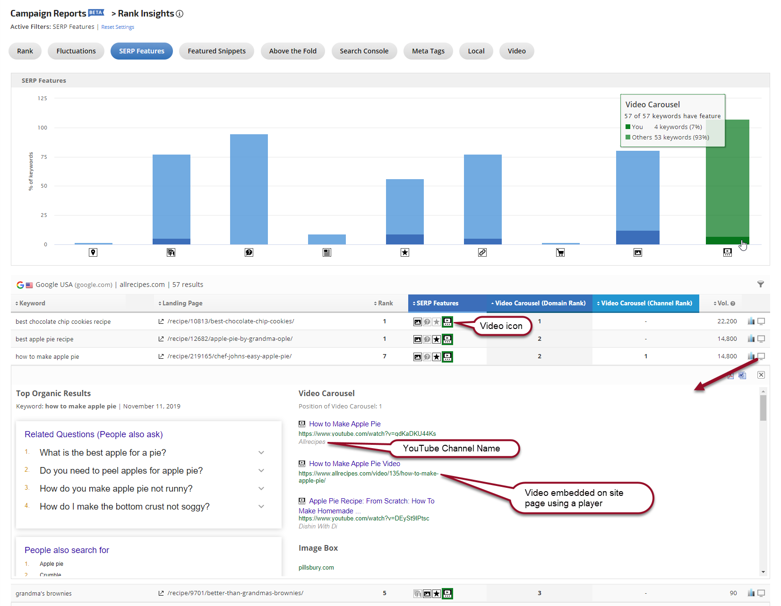Click the link chain icon under the chart
Image resolution: width=781 pixels, height=606 pixels.
click(482, 252)
